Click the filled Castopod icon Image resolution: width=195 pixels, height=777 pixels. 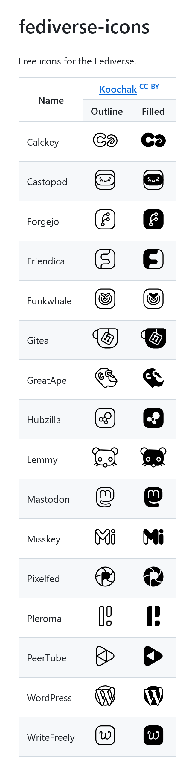point(153,180)
